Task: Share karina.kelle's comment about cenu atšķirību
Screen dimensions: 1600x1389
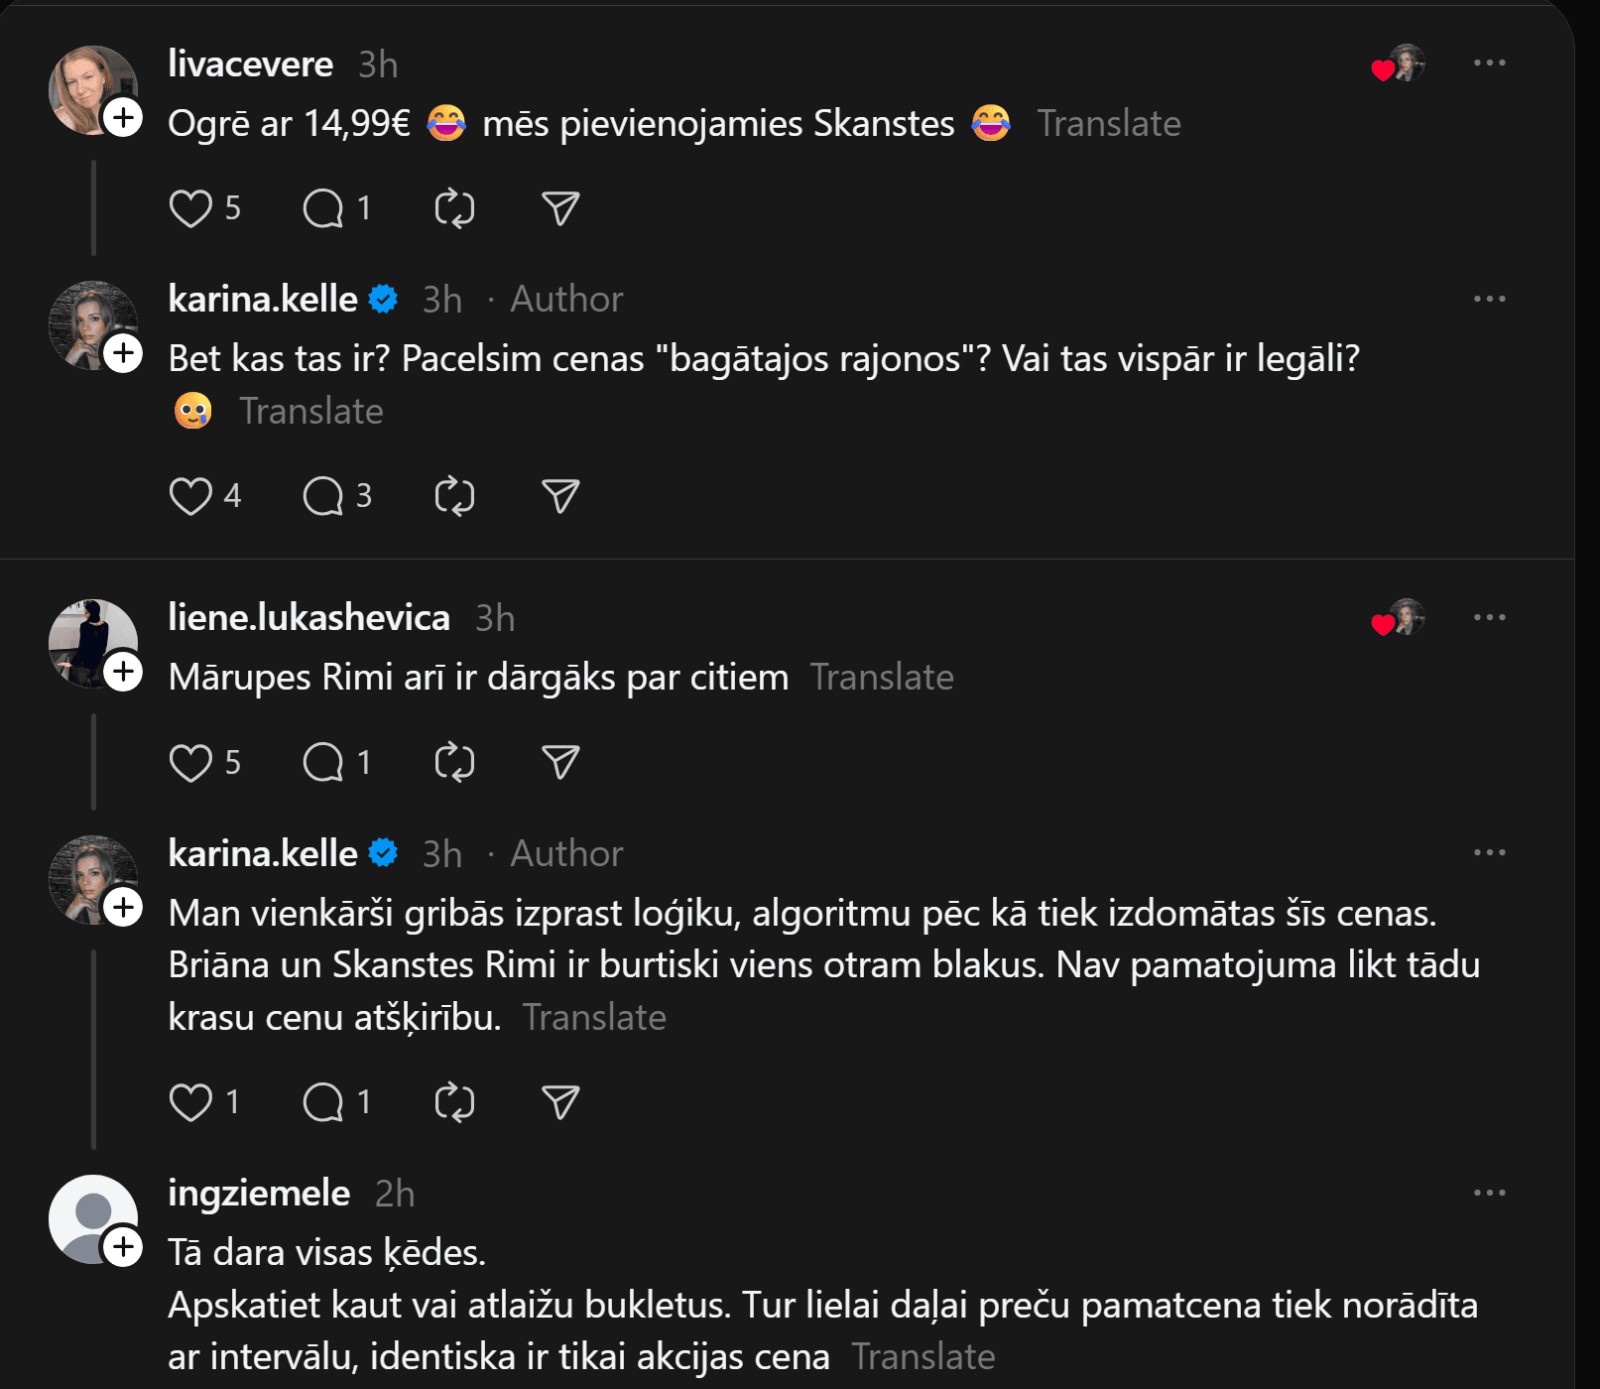Action: click(560, 1102)
